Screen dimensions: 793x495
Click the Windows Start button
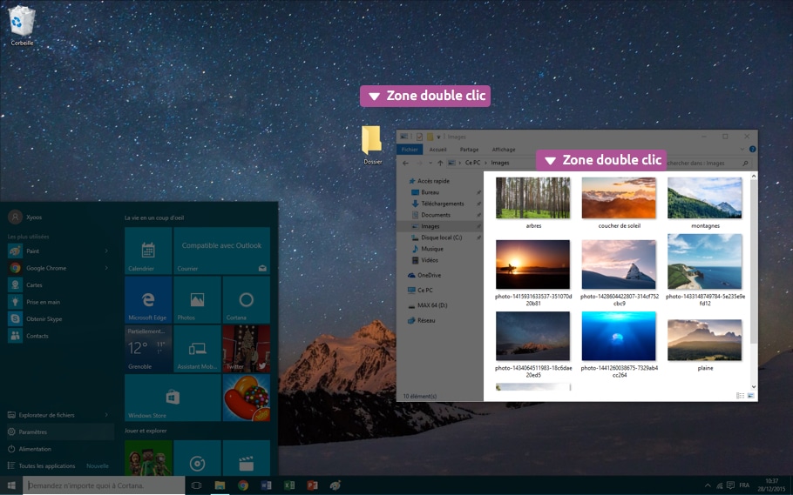(x=12, y=485)
